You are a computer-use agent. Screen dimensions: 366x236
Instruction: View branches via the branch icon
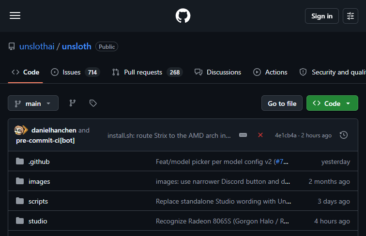[x=72, y=103]
